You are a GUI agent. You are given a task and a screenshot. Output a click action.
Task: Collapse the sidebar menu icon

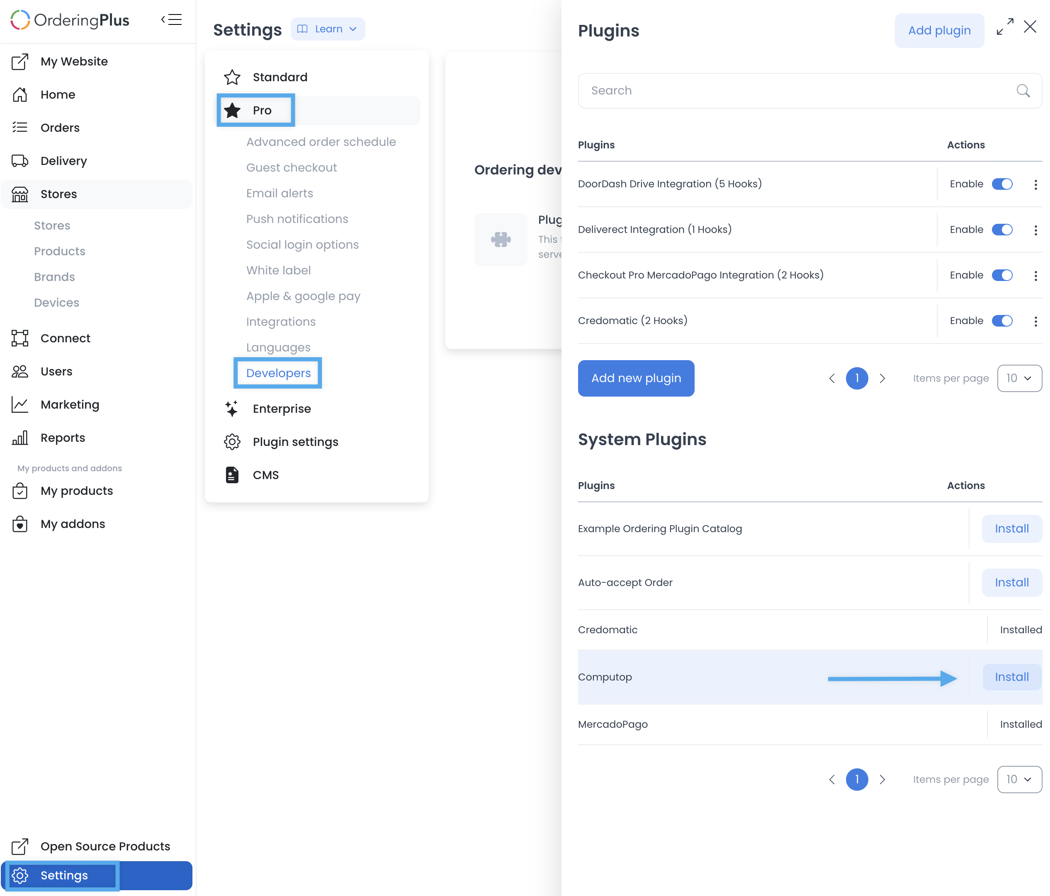click(171, 20)
